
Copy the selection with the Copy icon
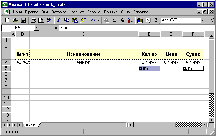[67, 20]
